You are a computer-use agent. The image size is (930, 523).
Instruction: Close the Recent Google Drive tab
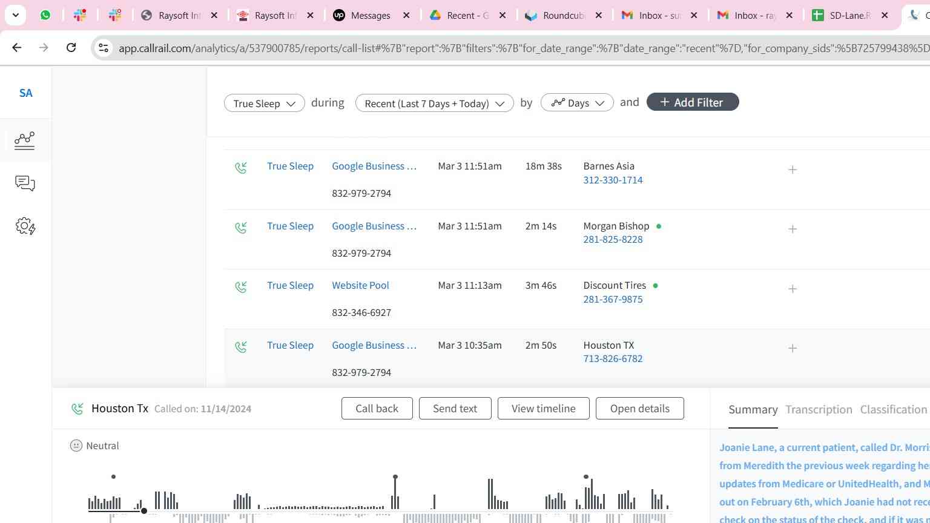click(502, 15)
